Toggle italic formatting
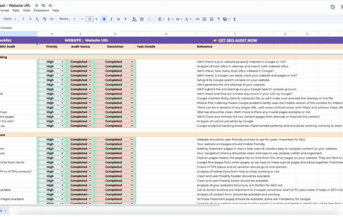343x217 pixels. pos(111,19)
